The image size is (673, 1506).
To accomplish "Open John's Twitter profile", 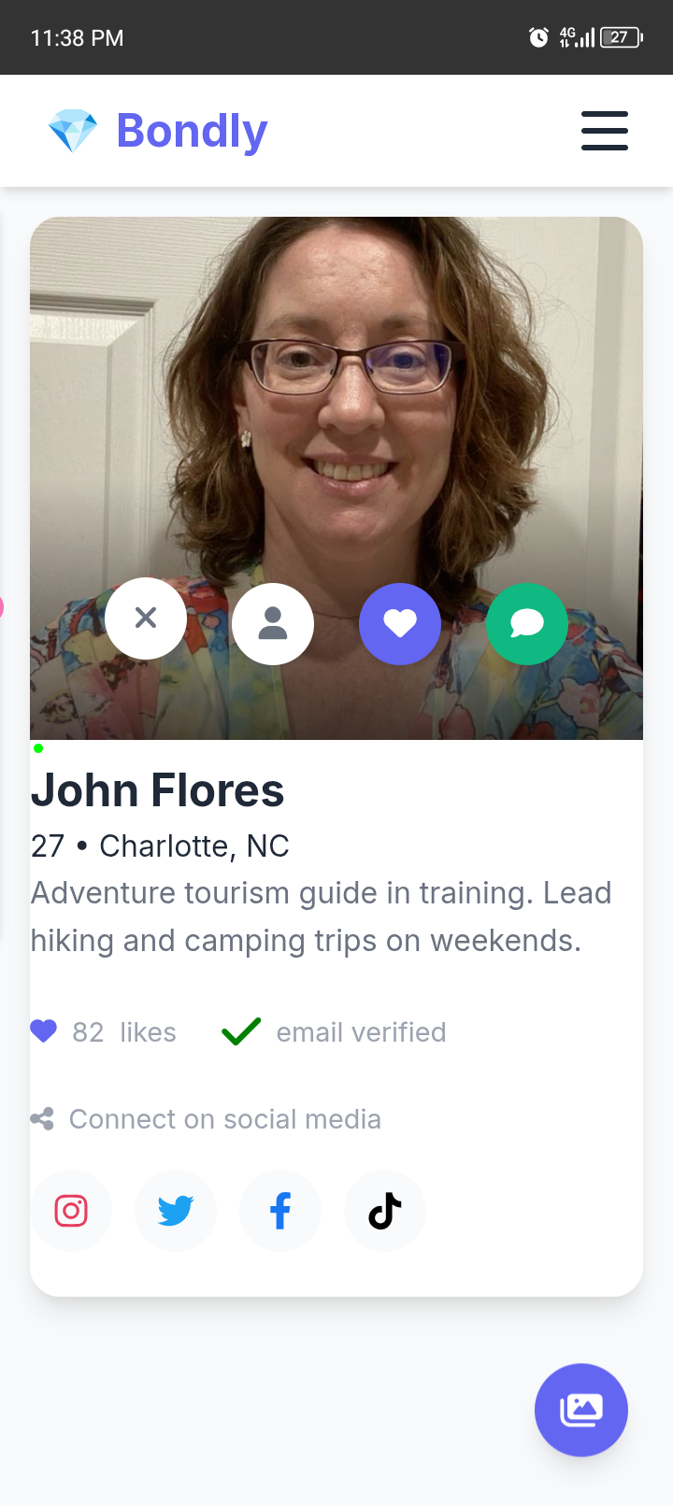I will click(176, 1211).
